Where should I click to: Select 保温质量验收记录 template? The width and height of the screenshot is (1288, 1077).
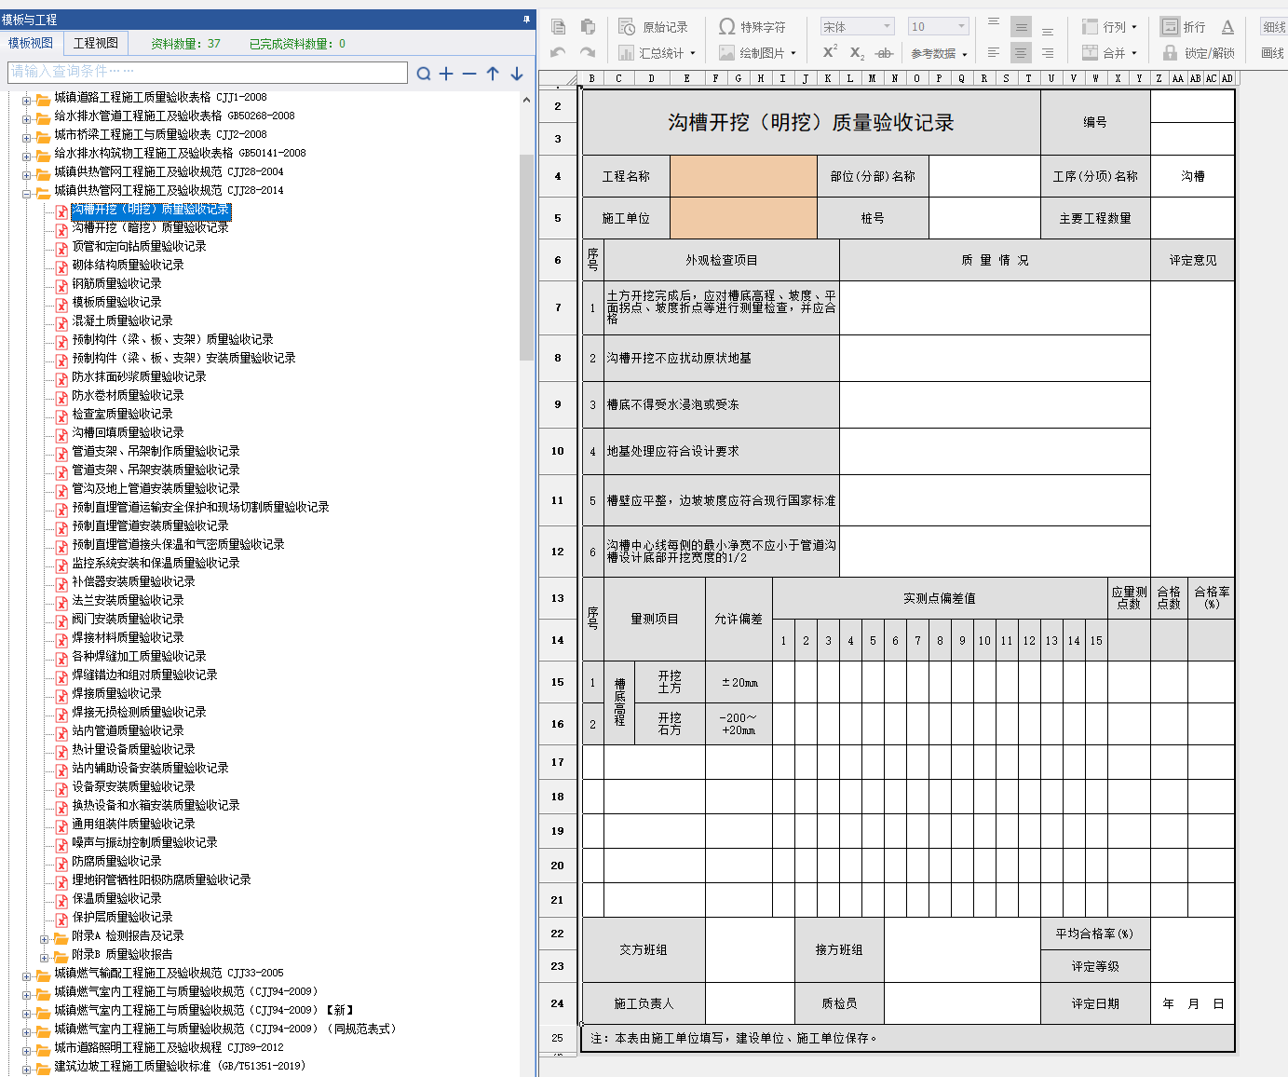click(116, 898)
